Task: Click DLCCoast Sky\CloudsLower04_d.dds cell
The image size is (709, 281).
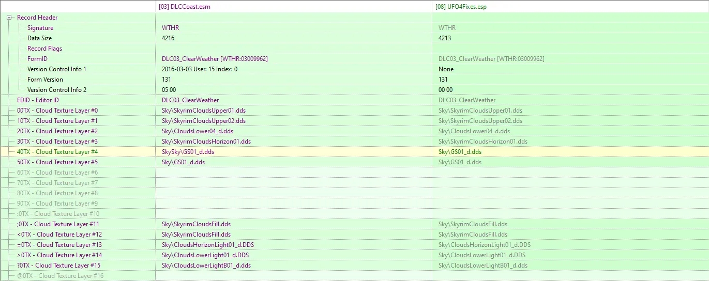Action: coord(198,131)
